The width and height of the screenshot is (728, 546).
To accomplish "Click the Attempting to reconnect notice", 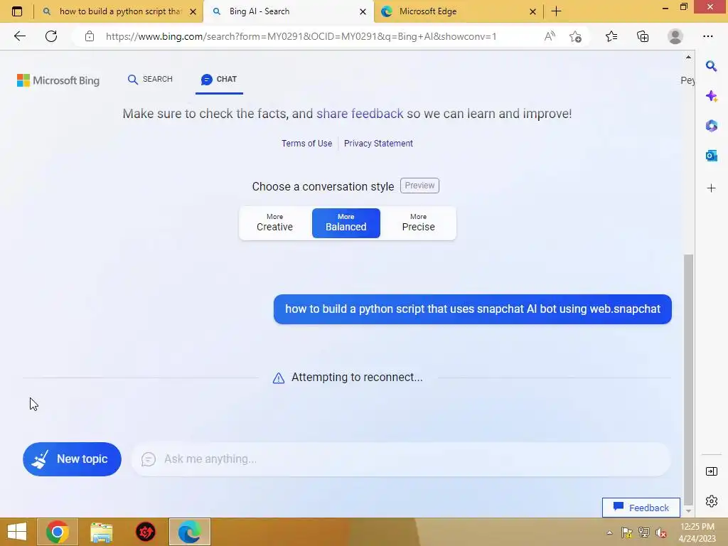I will pyautogui.click(x=348, y=378).
